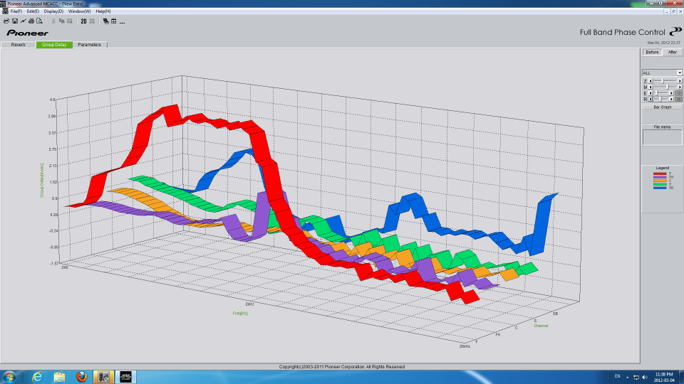Open the Edit(E) menu
Image resolution: width=684 pixels, height=384 pixels.
33,11
